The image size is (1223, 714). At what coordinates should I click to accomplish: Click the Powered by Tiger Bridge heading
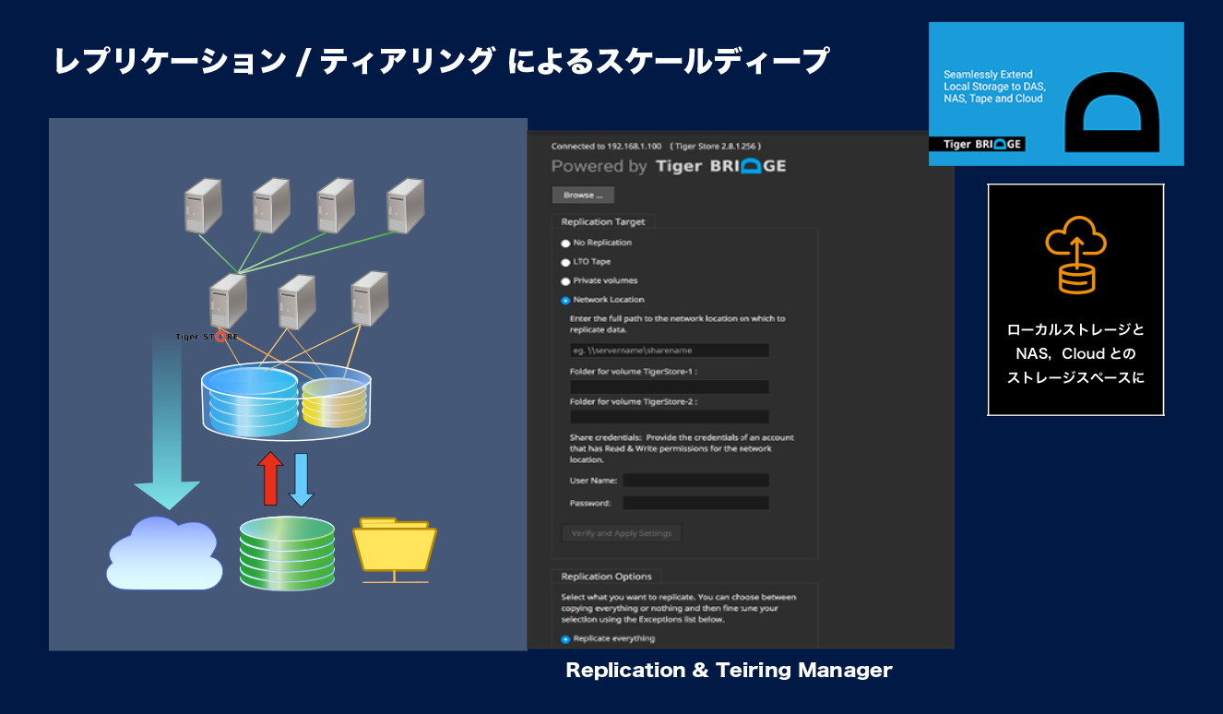tap(669, 166)
